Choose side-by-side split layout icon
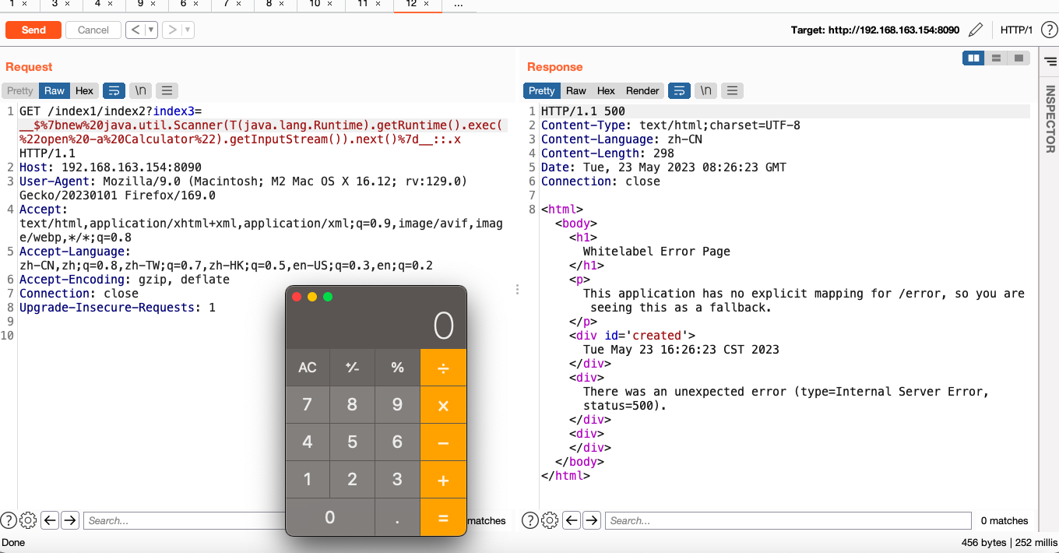1059x553 pixels. (973, 58)
